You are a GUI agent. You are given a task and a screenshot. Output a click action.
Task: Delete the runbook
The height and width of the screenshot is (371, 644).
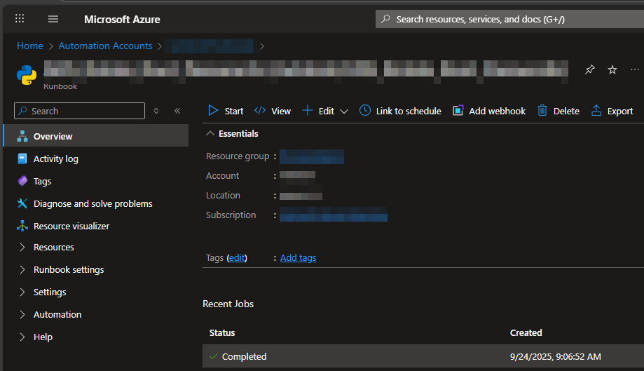[559, 111]
